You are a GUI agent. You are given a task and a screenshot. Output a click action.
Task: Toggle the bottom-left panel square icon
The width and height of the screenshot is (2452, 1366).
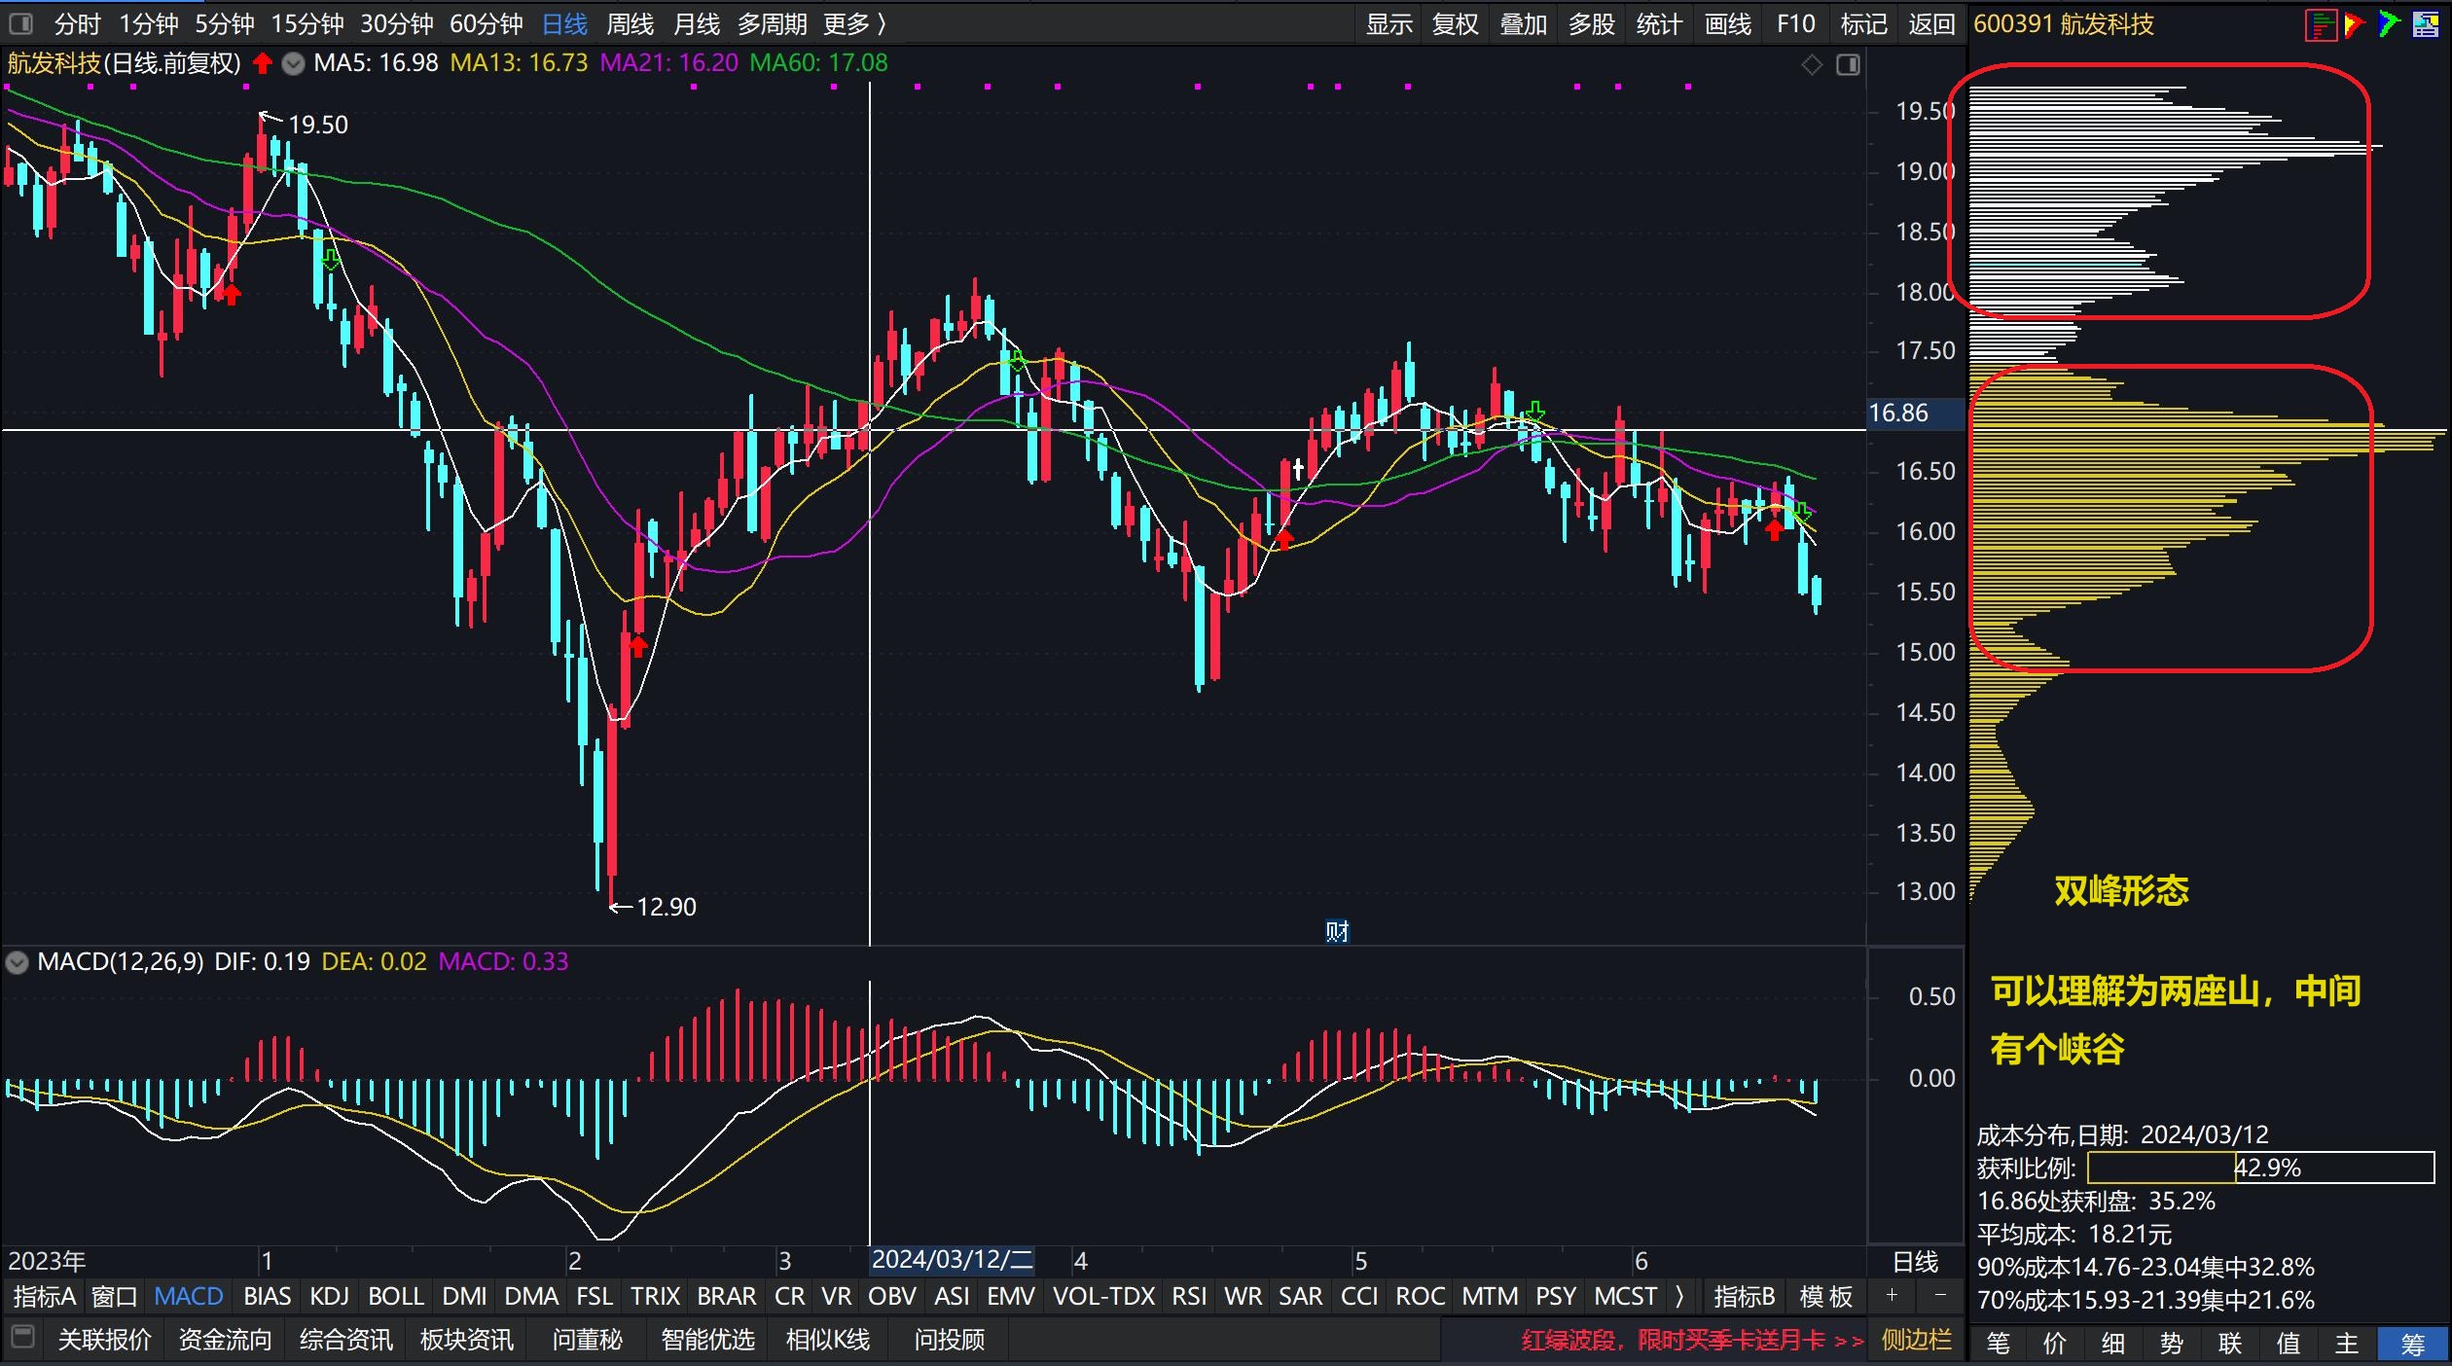coord(23,1337)
